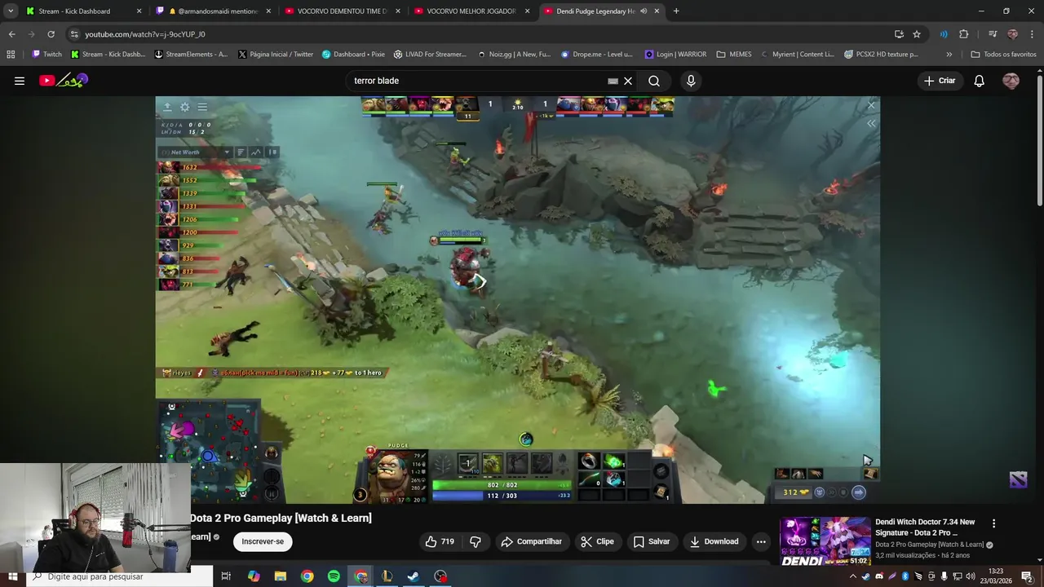Open Steam from the taskbar
The width and height of the screenshot is (1044, 587).
click(x=414, y=576)
